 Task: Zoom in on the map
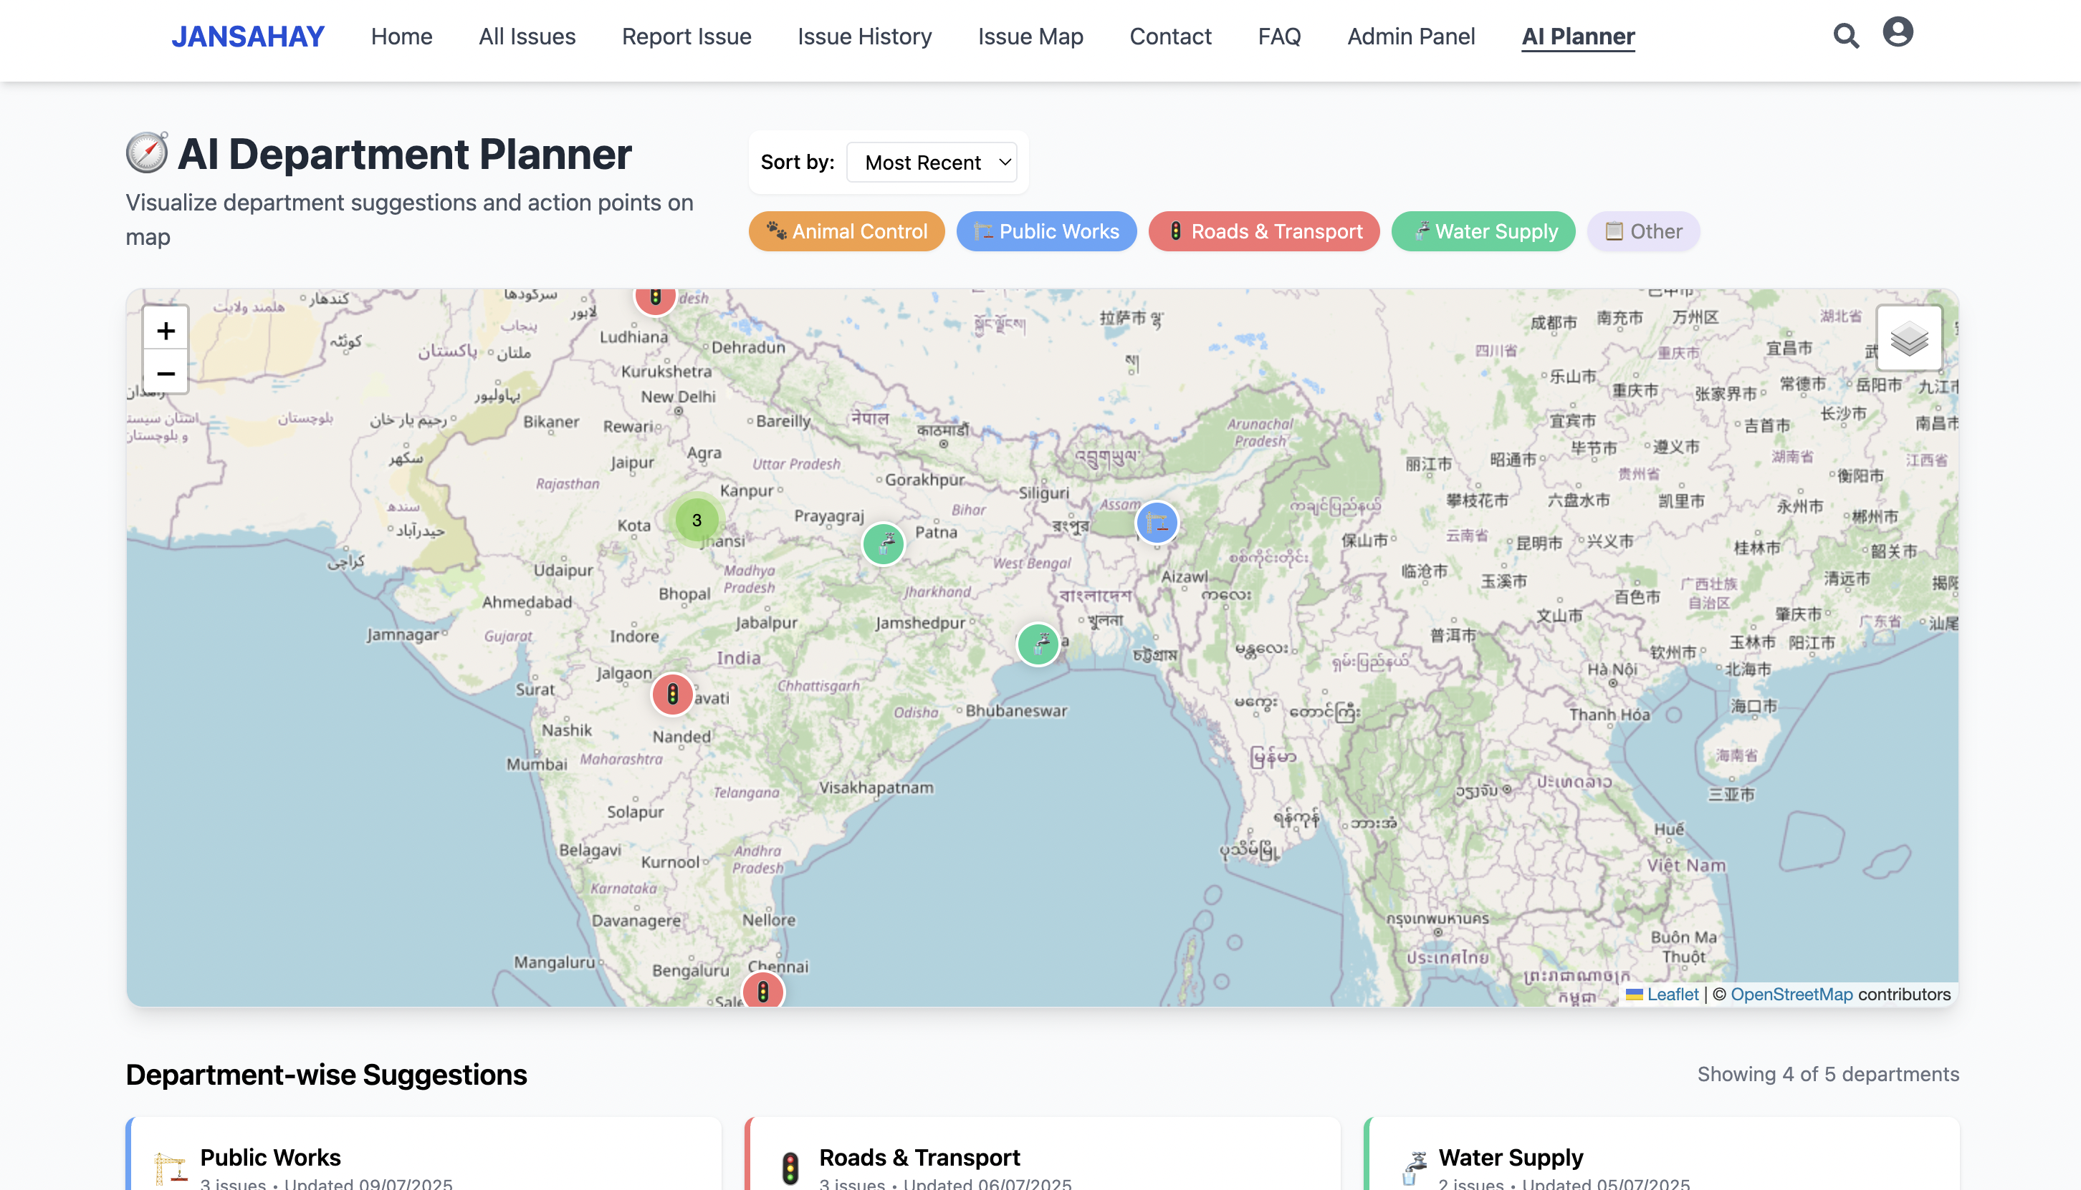(x=166, y=330)
